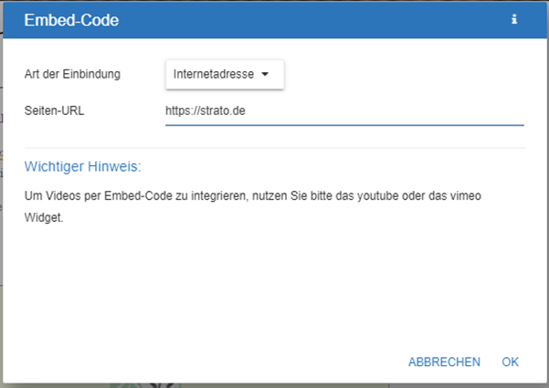Click the divider line above Wichtiger Hinweis
Viewport: 549px width, 388px height.
274,147
